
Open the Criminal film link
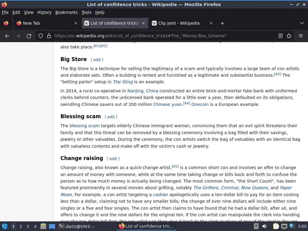point(229,188)
